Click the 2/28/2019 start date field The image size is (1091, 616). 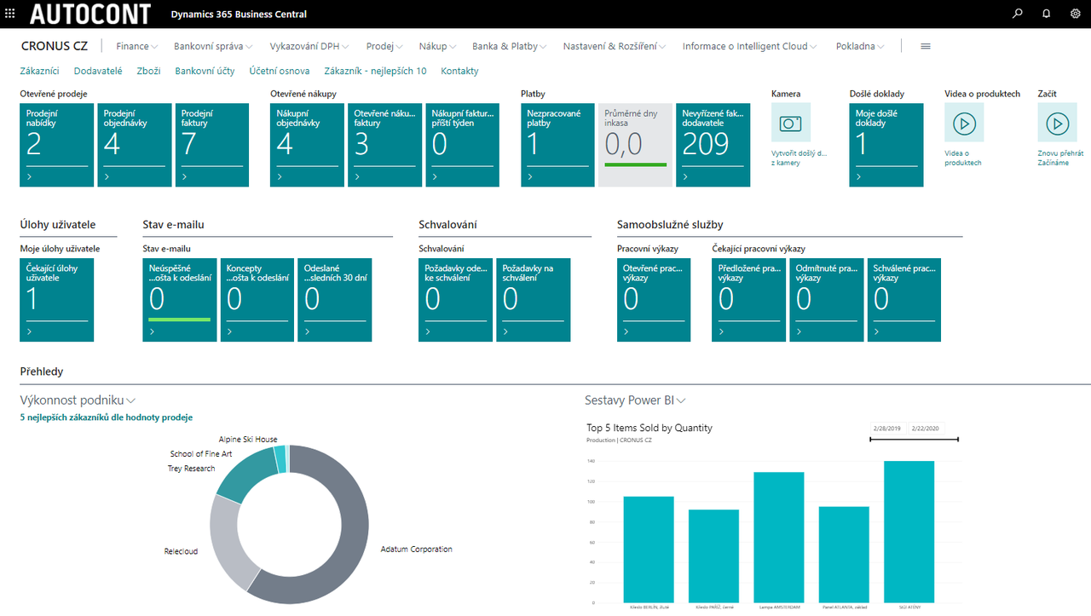[887, 429]
